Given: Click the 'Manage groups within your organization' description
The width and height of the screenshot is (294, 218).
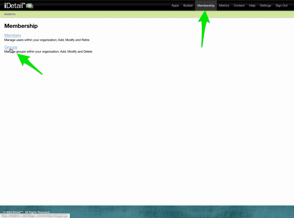Looking at the screenshot, I should pos(48,52).
